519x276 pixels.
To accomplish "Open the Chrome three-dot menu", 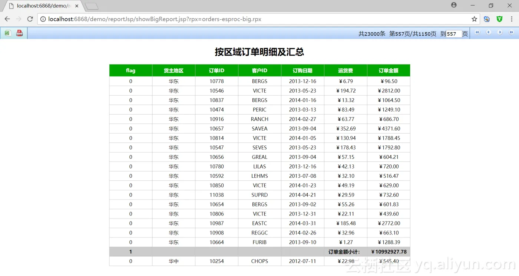I will tap(512, 19).
